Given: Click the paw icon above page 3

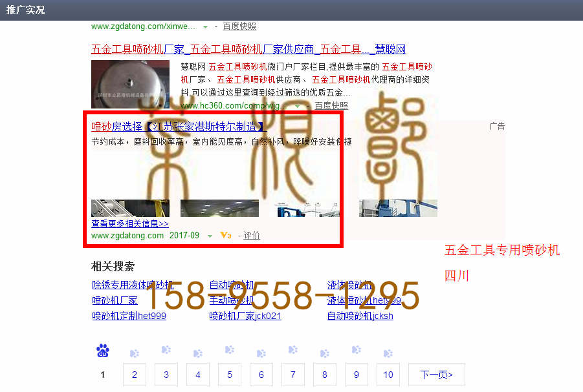Looking at the screenshot, I should click(166, 349).
